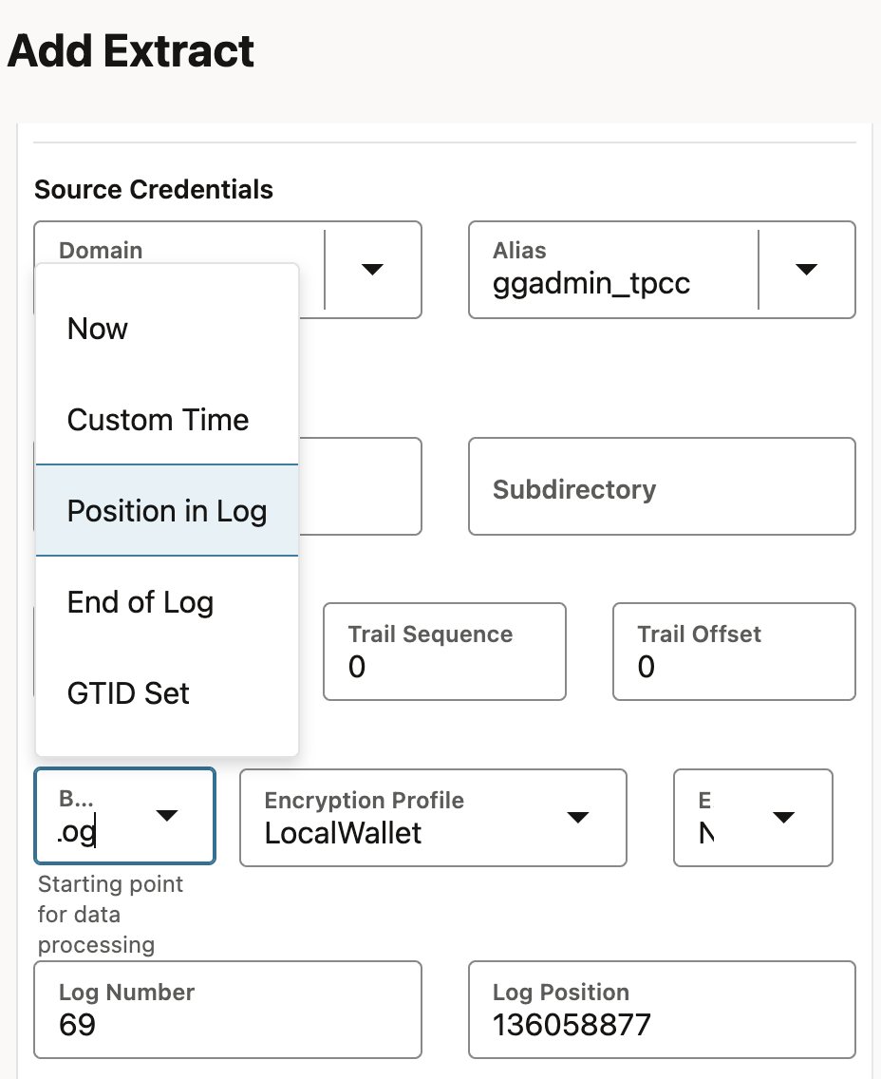Click the Log Number field

[x=227, y=1010]
